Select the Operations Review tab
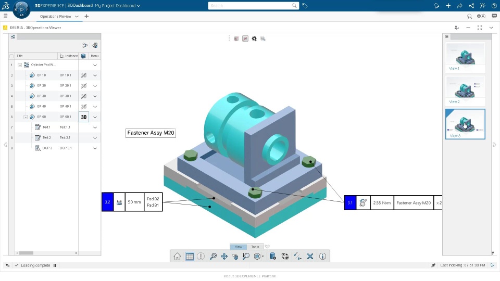The height and width of the screenshot is (281, 500). click(x=56, y=16)
